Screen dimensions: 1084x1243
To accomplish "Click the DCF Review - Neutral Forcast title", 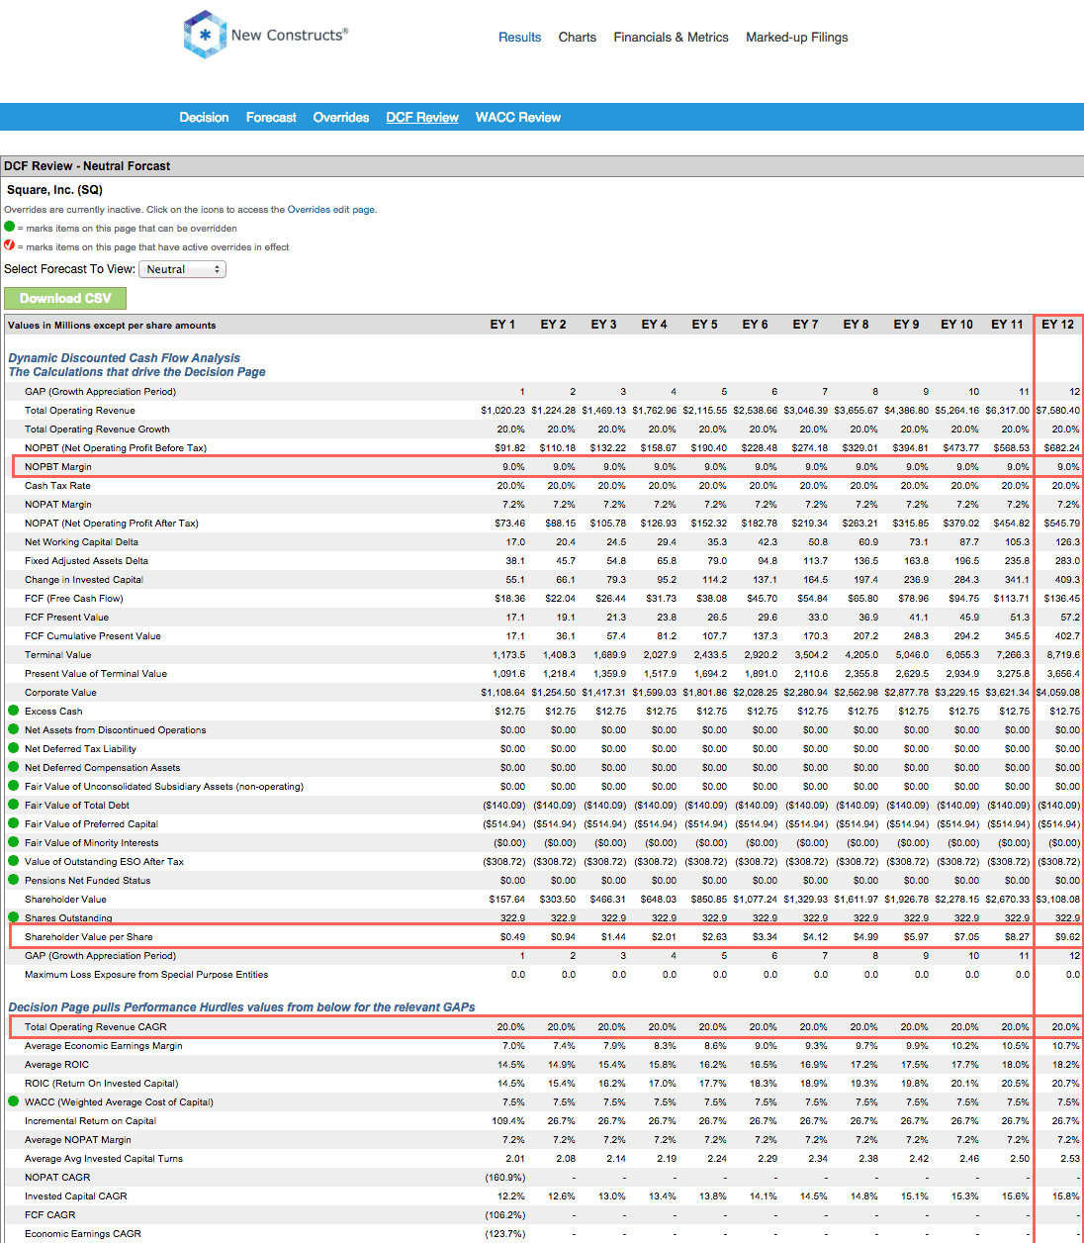I will (87, 166).
